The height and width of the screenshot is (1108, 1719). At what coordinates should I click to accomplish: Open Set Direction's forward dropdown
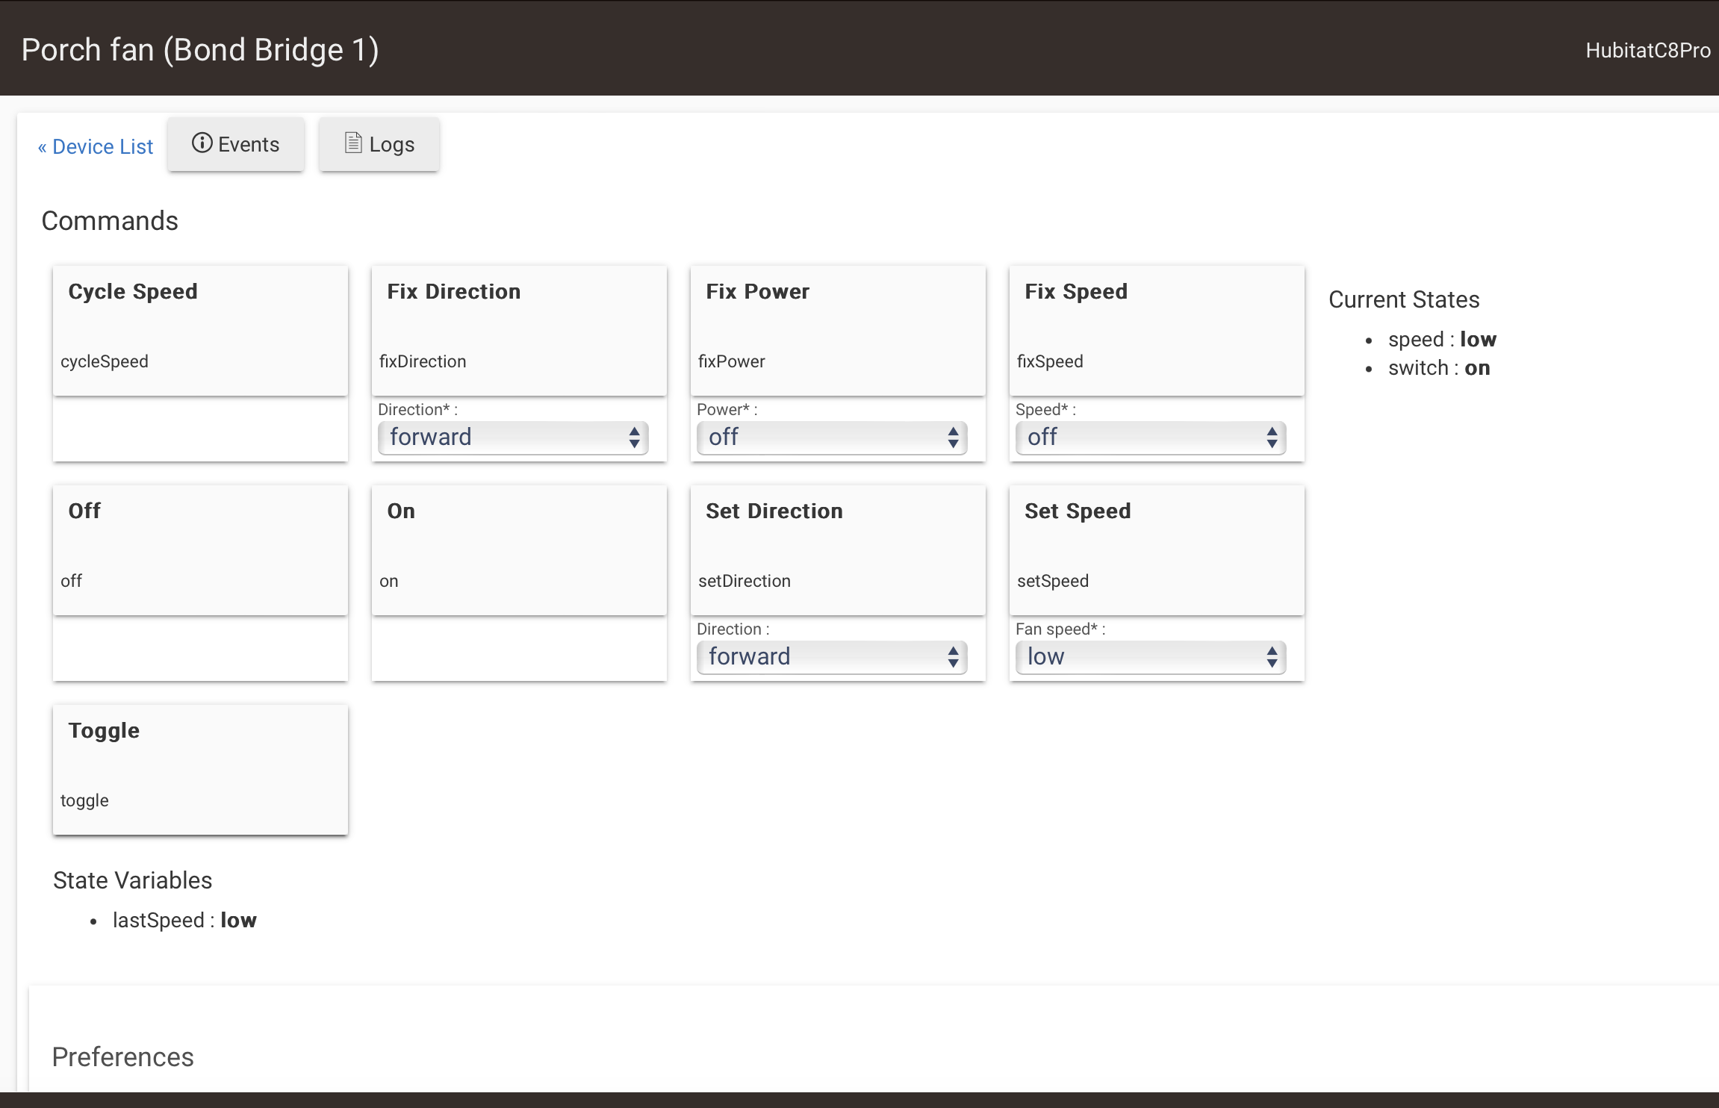coord(832,657)
